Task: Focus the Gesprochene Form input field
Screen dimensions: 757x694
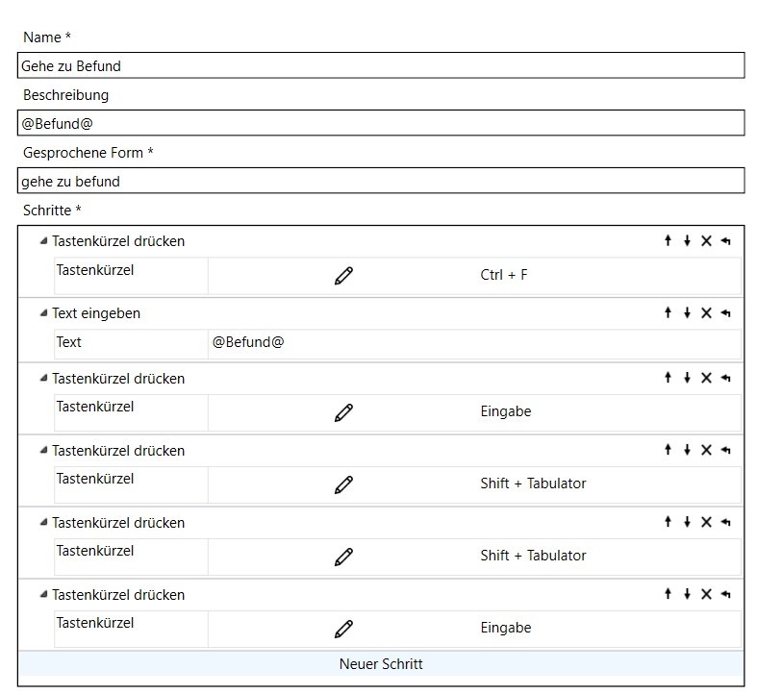Action: click(381, 181)
